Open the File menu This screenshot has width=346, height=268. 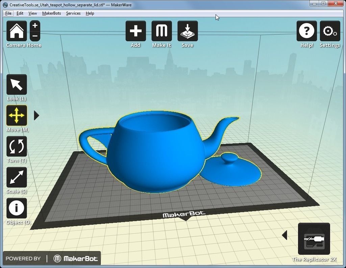[x=8, y=13]
